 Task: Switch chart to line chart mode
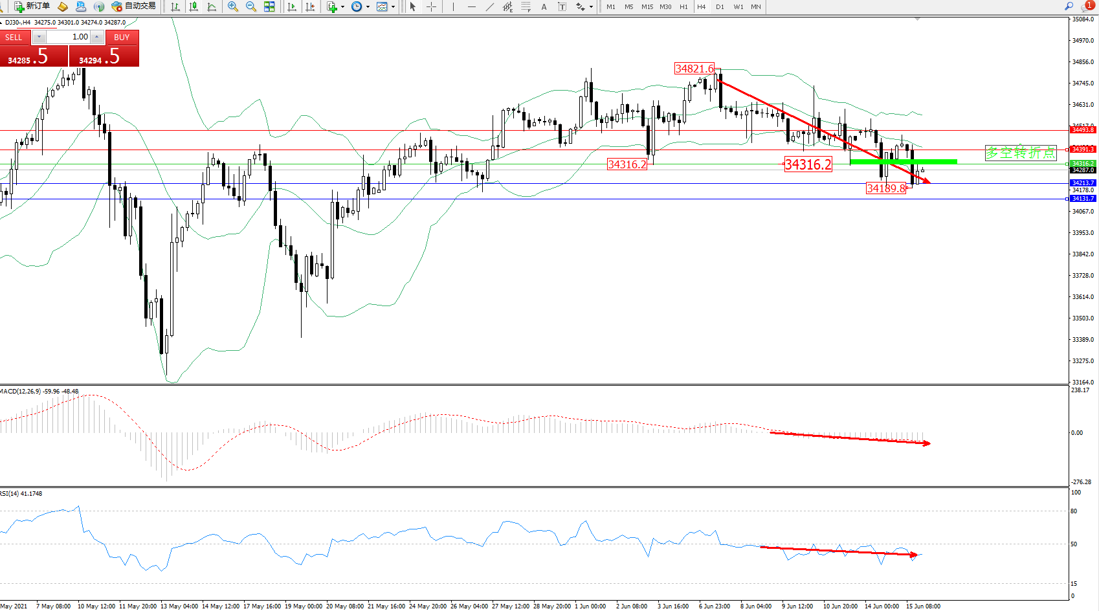coord(212,6)
